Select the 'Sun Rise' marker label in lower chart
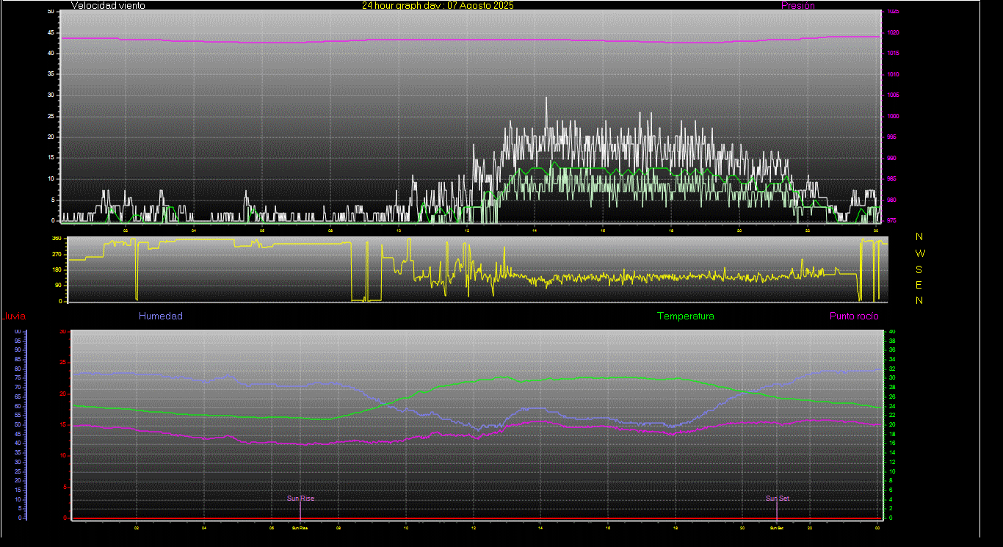Image resolution: width=1003 pixels, height=547 pixels. [300, 499]
